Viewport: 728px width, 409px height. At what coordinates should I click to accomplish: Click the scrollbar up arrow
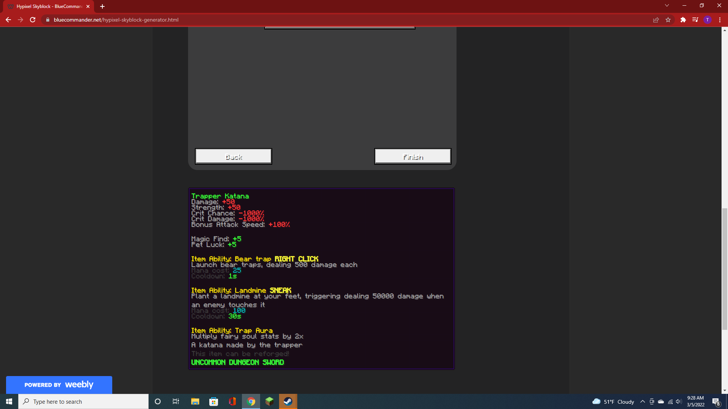(725, 30)
